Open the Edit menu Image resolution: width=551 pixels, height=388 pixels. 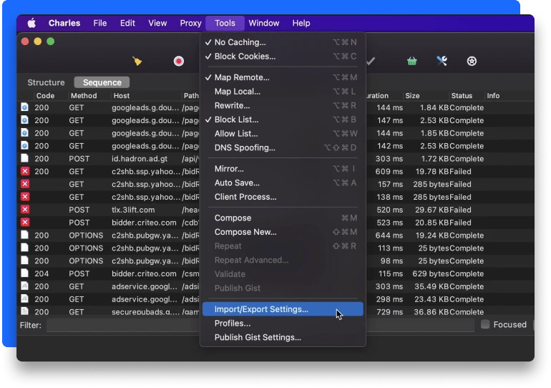[x=127, y=23]
